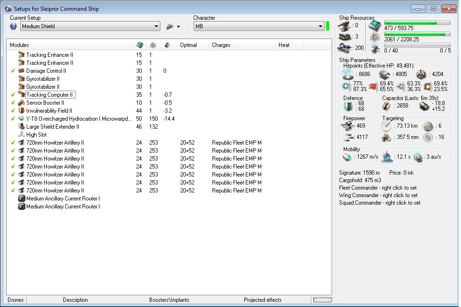Sort by the Charges column header
This screenshot has height=307, width=461.
click(242, 45)
